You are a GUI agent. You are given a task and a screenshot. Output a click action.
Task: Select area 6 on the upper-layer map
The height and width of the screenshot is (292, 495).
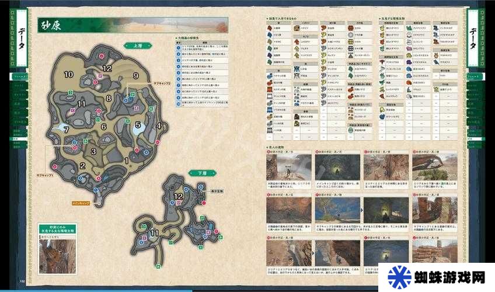point(103,127)
